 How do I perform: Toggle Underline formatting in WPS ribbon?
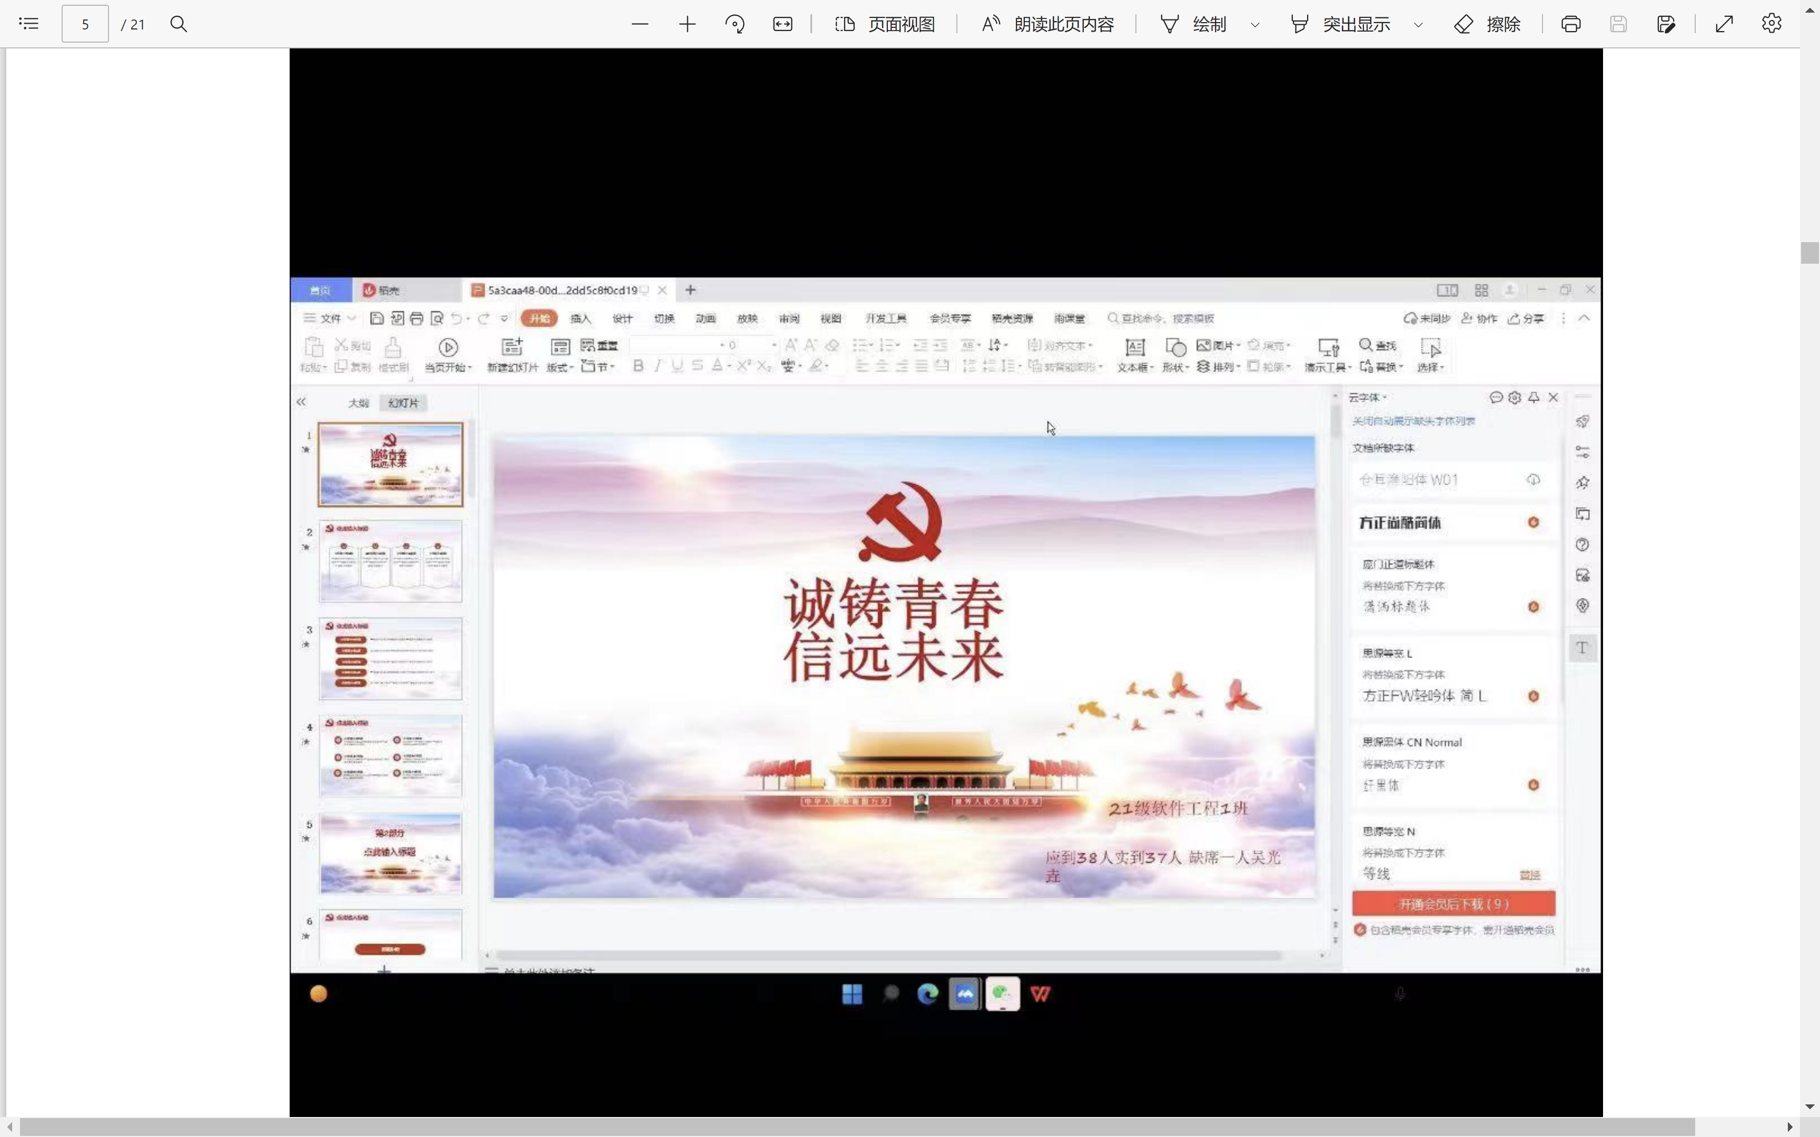coord(678,365)
